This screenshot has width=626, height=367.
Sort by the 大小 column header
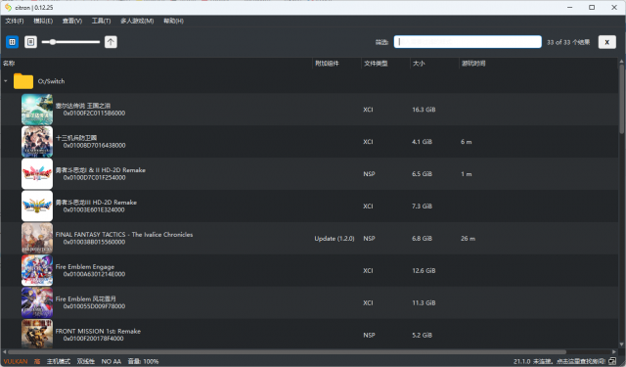point(419,63)
